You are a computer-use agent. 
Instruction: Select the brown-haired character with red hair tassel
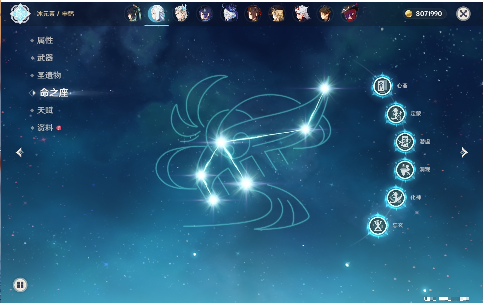click(x=253, y=14)
